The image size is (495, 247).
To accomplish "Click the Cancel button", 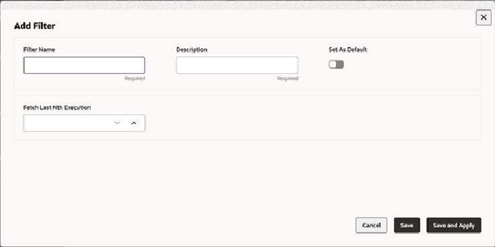I will [x=372, y=226].
